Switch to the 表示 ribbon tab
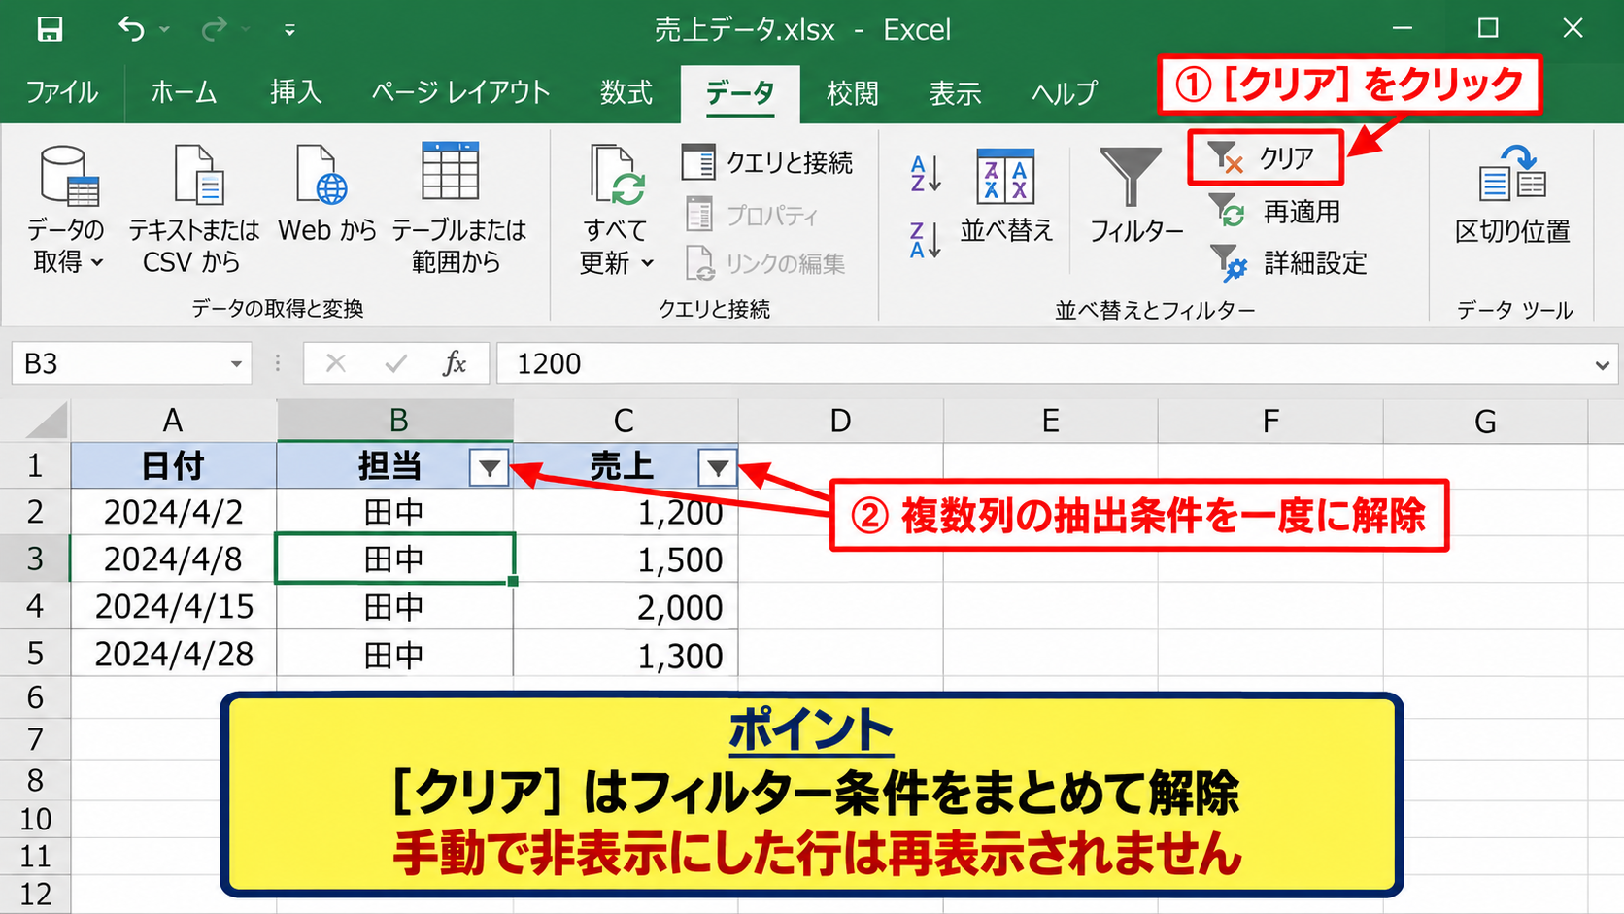 [x=955, y=93]
